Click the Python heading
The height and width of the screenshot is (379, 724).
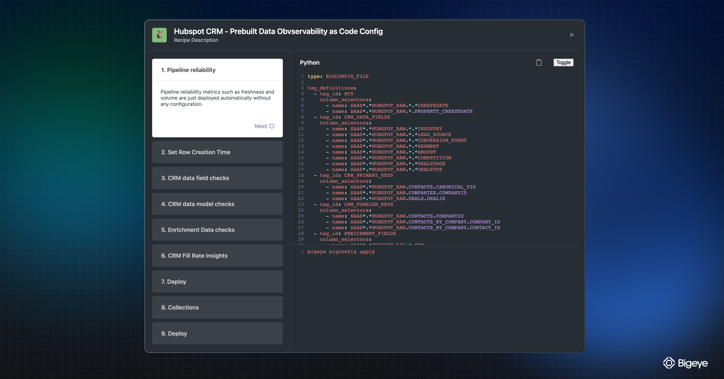310,63
